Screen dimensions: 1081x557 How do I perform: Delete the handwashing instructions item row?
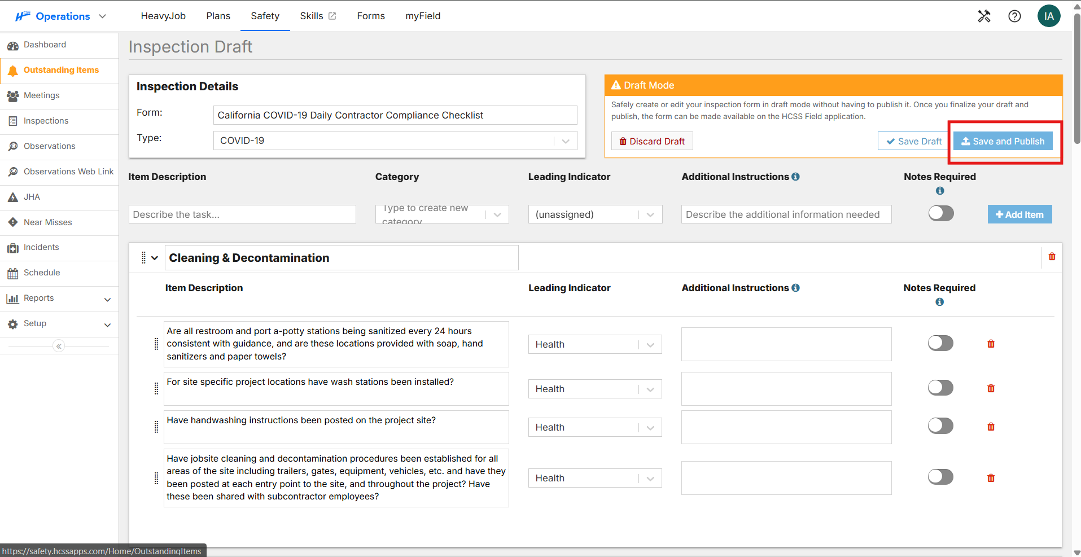pos(991,427)
